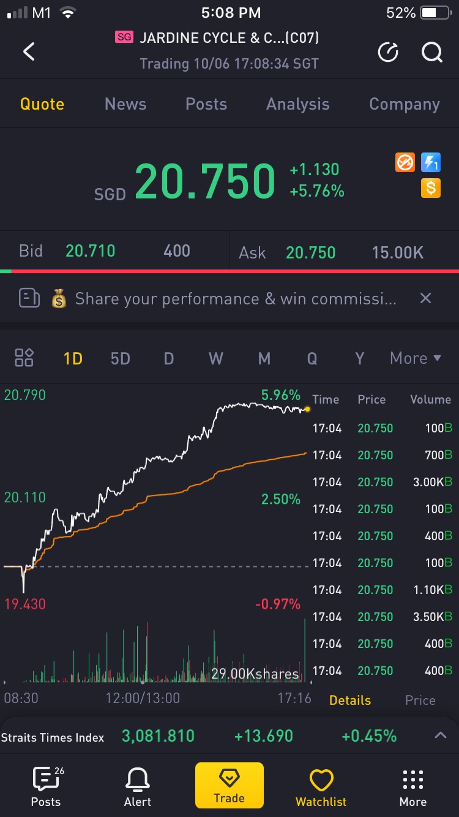The height and width of the screenshot is (817, 459).
Task: Tap chart high label 20.790
Action: [25, 395]
